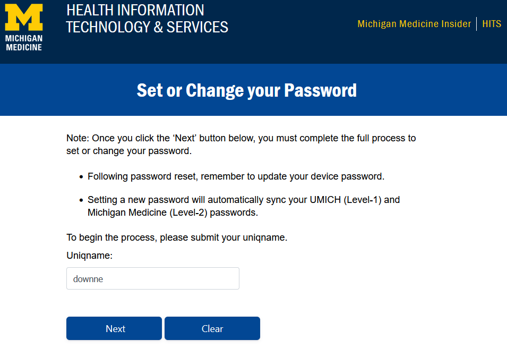Click the bullet text about syncing UMICH passwords
This screenshot has height=348, width=507.
click(243, 206)
